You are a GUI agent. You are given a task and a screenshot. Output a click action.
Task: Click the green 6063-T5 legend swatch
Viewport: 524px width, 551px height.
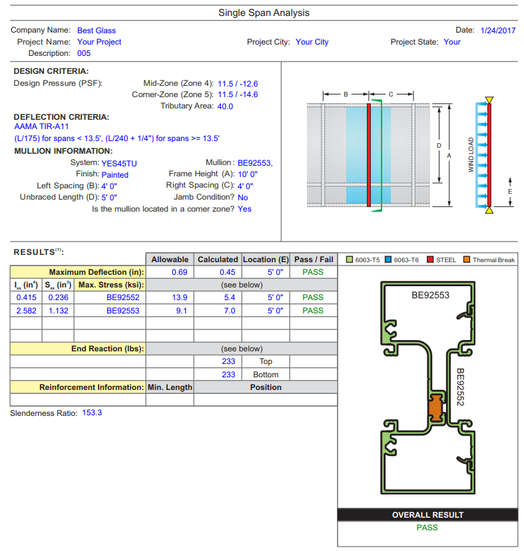350,260
